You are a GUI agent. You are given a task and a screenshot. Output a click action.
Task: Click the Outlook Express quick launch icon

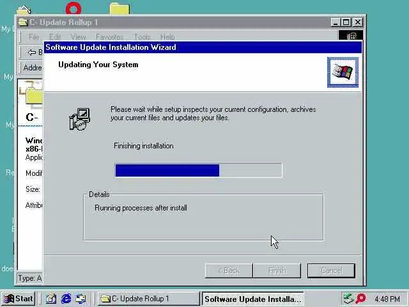pyautogui.click(x=81, y=299)
